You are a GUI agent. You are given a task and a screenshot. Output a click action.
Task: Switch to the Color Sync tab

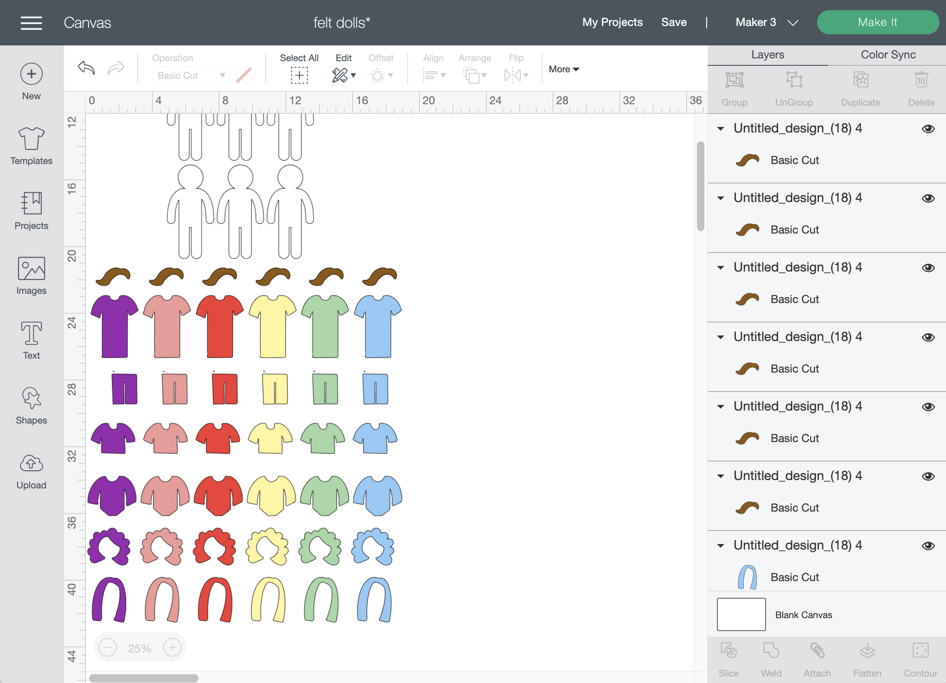pyautogui.click(x=888, y=55)
